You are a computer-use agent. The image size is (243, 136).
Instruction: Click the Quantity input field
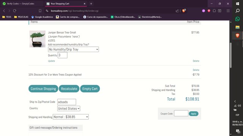[62, 55]
